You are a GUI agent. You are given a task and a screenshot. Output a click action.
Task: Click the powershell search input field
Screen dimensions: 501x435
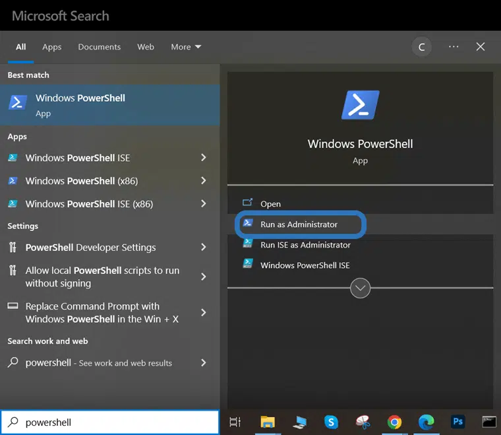109,422
